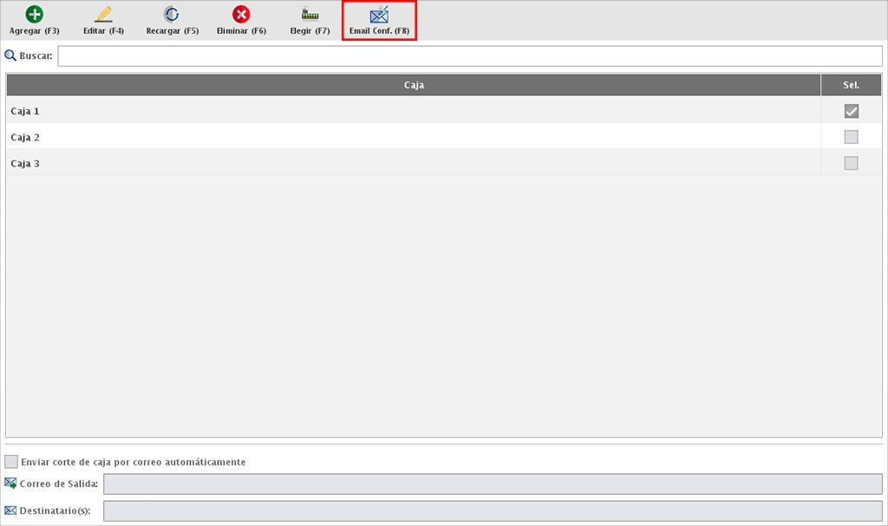This screenshot has height=526, width=888.
Task: Select the Caja 1 row
Action: [347, 111]
